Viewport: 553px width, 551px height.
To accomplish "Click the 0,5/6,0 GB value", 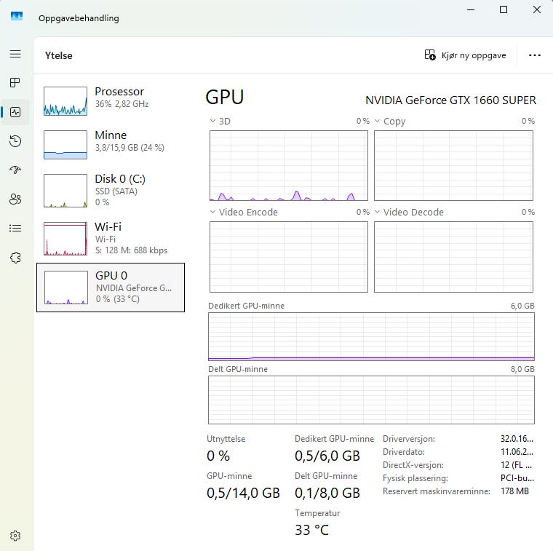I will pos(327,456).
